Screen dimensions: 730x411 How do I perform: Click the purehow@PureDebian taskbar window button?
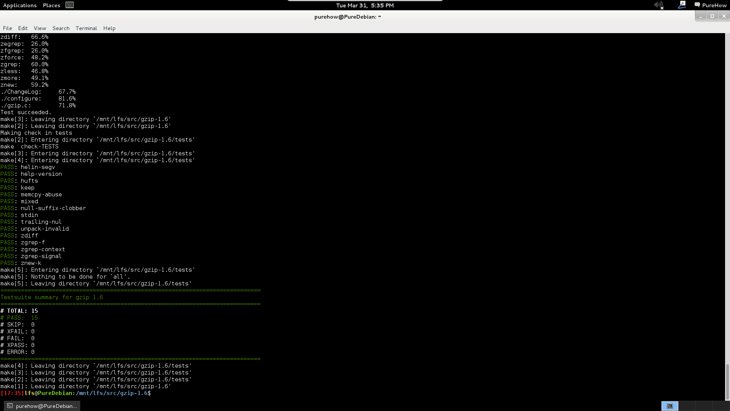point(42,406)
